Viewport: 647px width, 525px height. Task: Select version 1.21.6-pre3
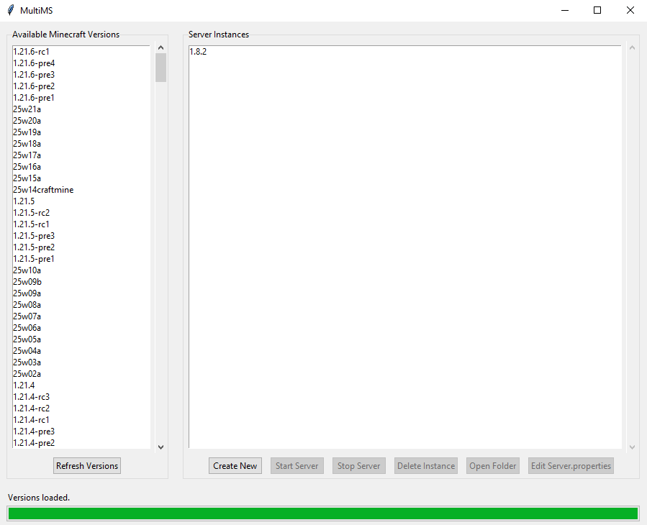click(x=81, y=75)
